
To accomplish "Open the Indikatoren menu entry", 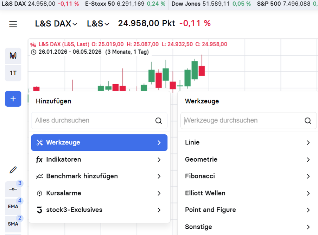I will pyautogui.click(x=99, y=160).
